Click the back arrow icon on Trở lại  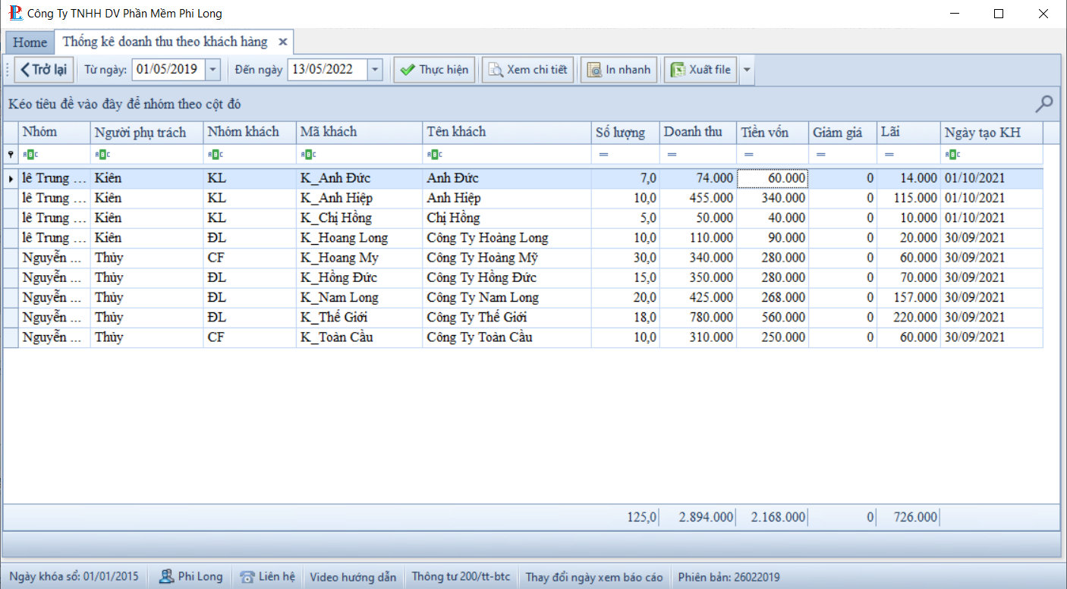coord(25,70)
